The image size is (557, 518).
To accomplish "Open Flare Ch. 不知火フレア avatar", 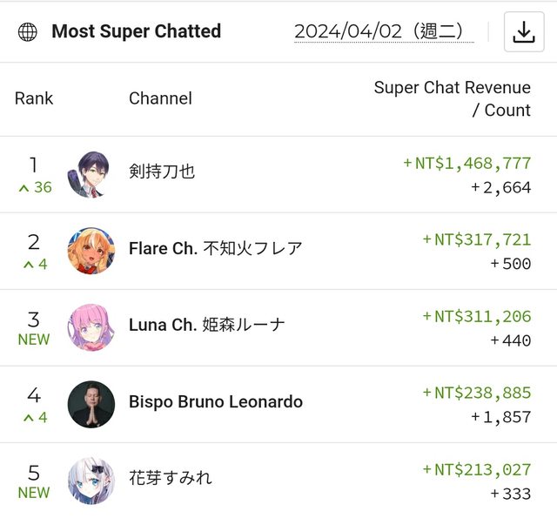I will click(x=91, y=251).
